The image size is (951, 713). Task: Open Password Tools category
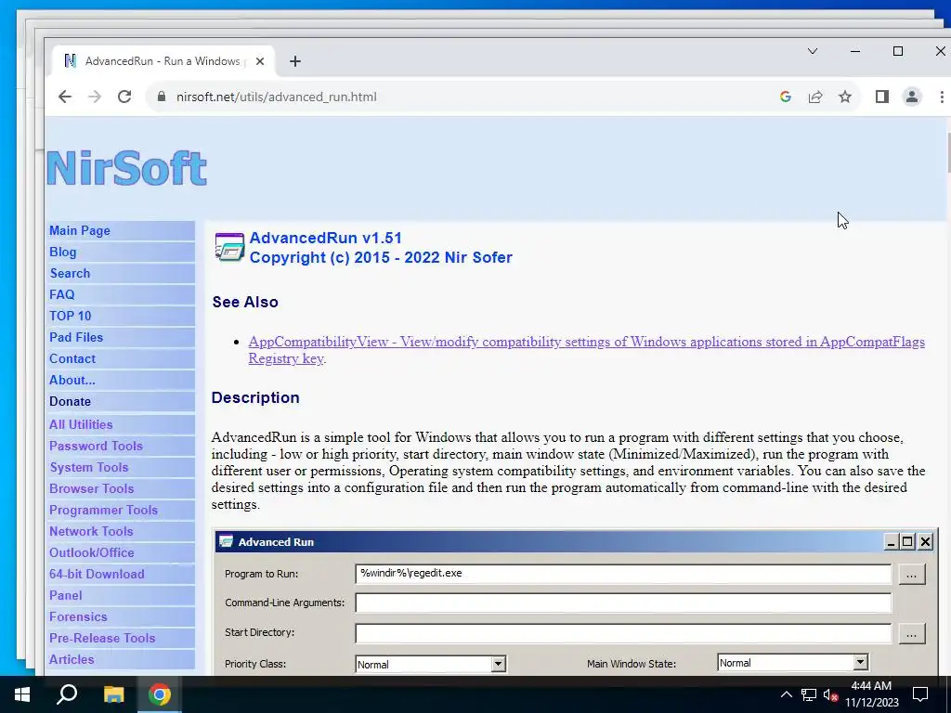coord(96,446)
